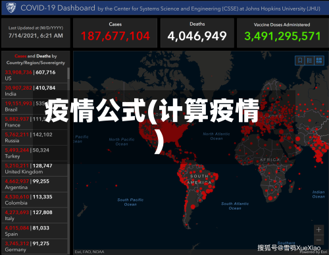Select the Brazil row in country list
Viewport: 329px width, 255px height.
click(35, 106)
